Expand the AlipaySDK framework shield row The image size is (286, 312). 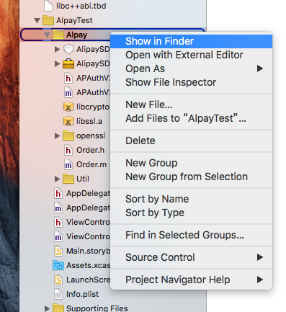click(57, 49)
